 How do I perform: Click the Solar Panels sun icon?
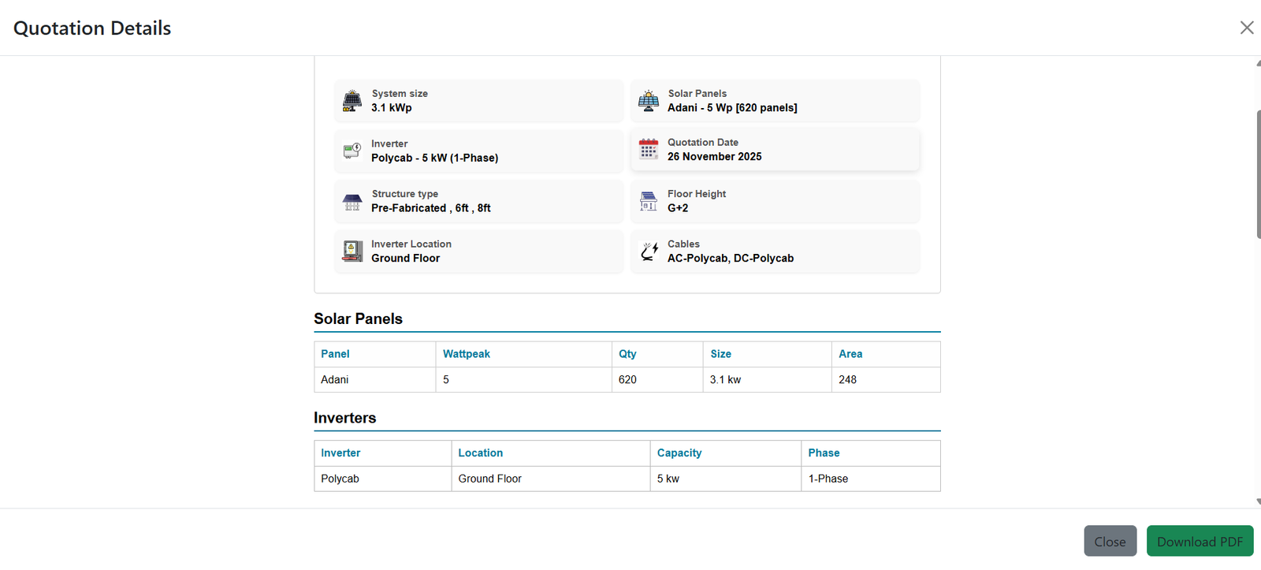[649, 101]
